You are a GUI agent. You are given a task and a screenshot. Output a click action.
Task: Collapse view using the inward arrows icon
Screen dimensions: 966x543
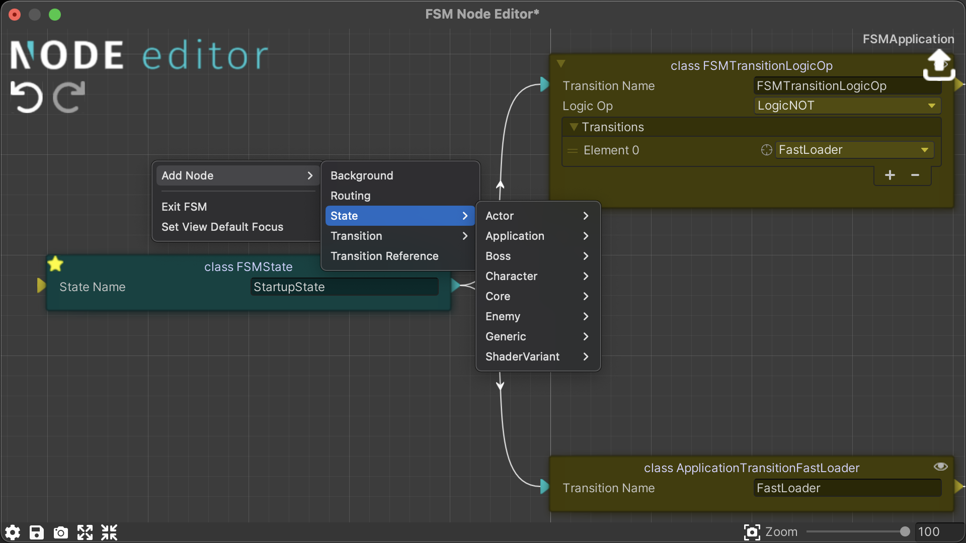[x=108, y=532]
